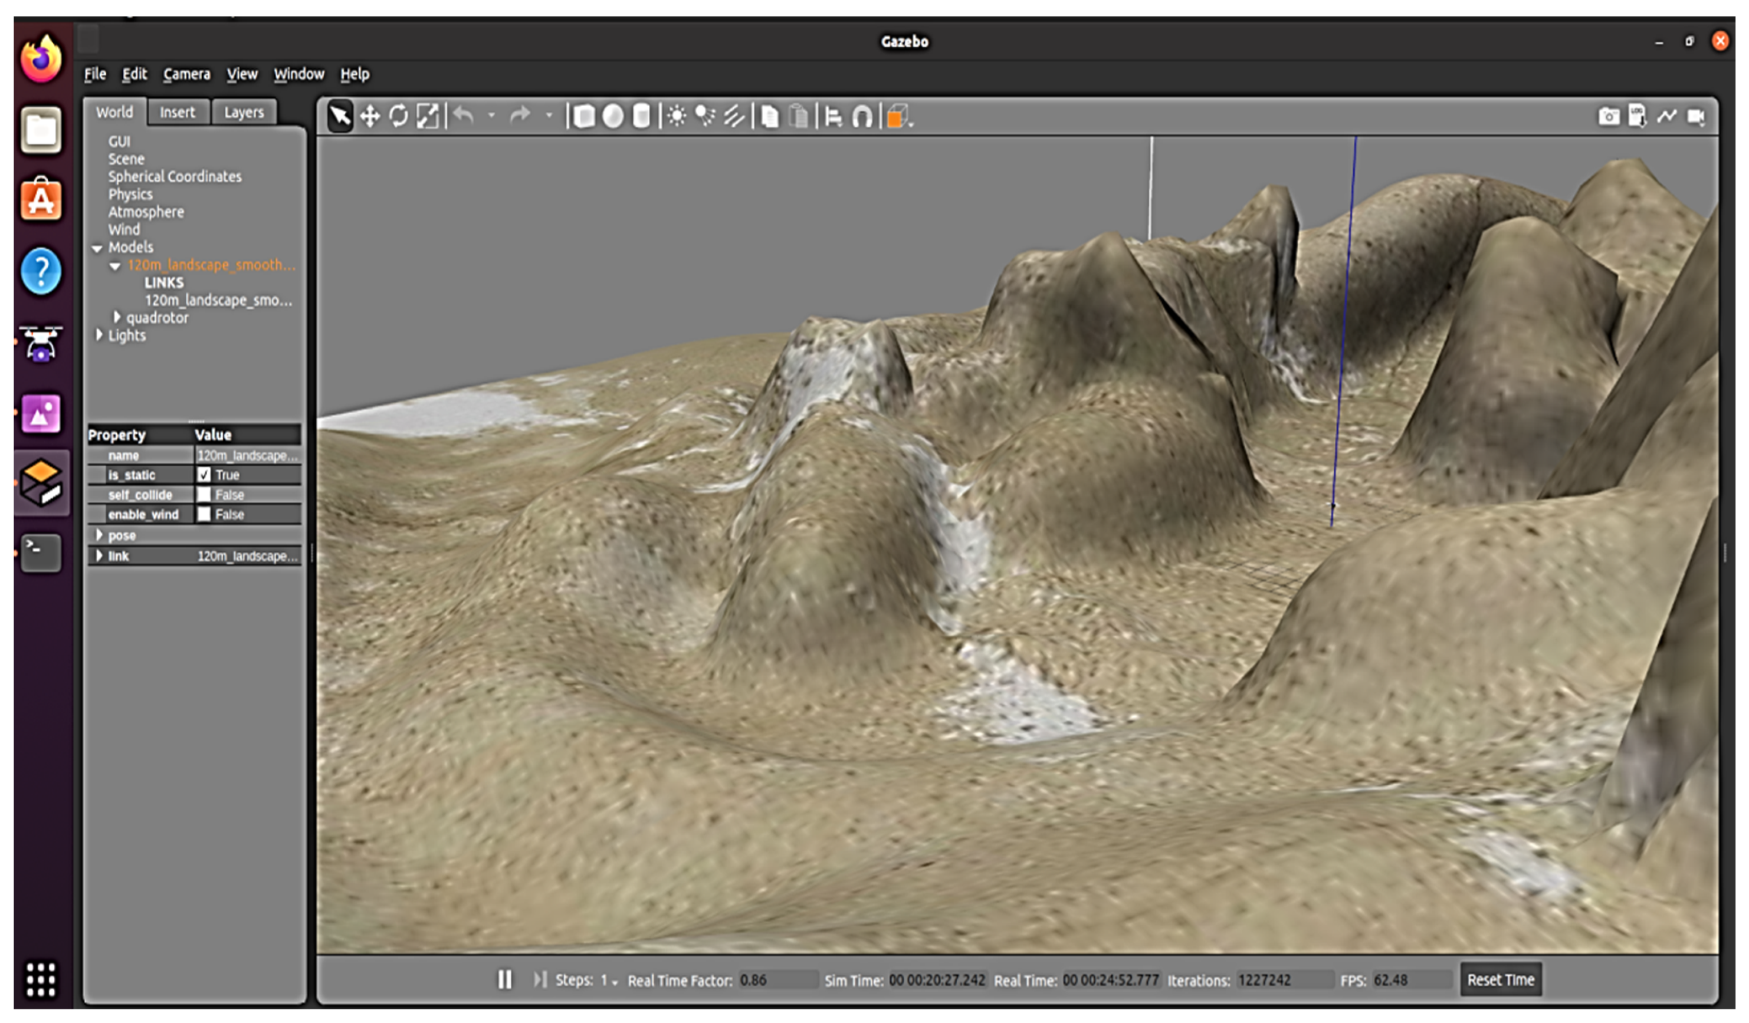1749x1023 pixels.
Task: Insert a cylinder shape
Action: tap(642, 117)
